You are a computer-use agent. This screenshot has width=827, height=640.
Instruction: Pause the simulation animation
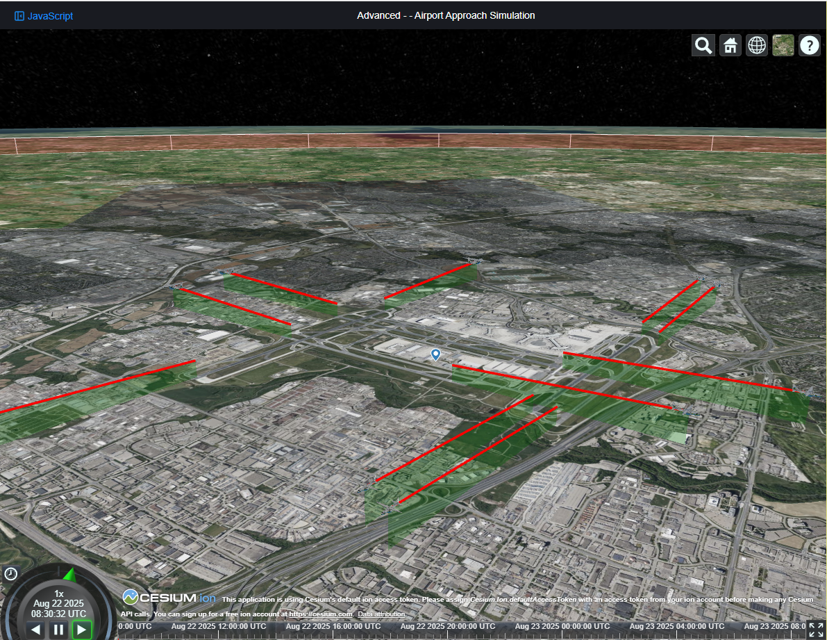pos(58,630)
